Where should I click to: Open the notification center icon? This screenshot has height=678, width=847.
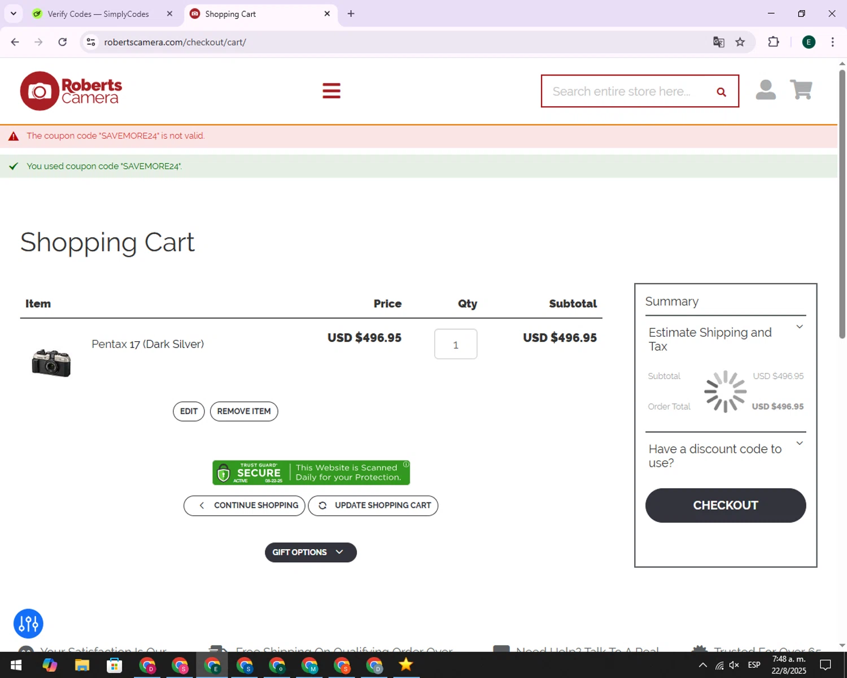pyautogui.click(x=826, y=665)
